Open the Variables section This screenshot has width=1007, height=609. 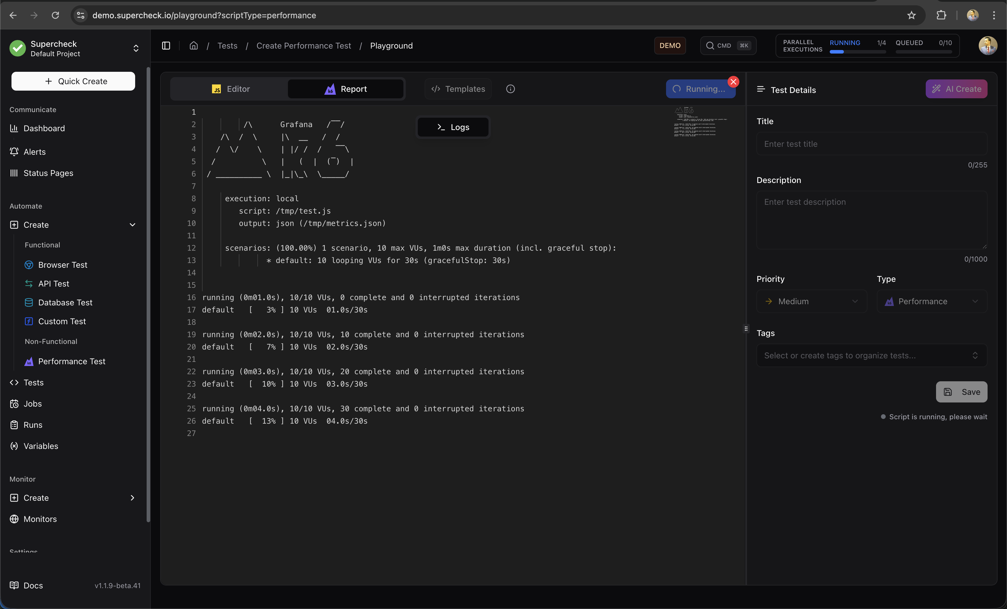40,446
